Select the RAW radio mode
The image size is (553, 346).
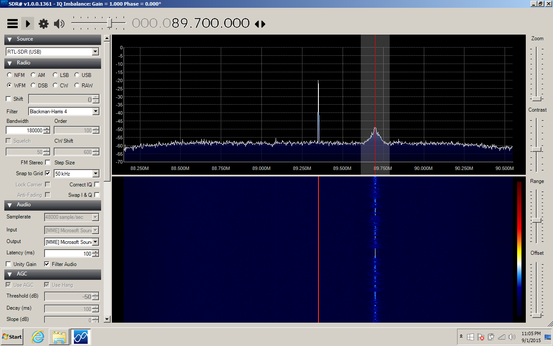[x=77, y=86]
